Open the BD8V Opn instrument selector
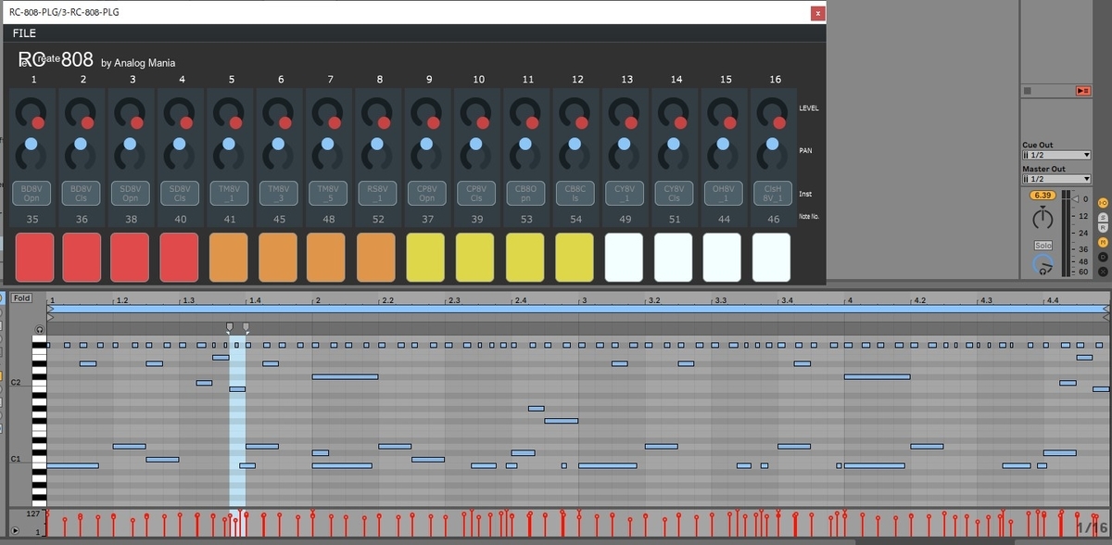1112x545 pixels. point(33,193)
